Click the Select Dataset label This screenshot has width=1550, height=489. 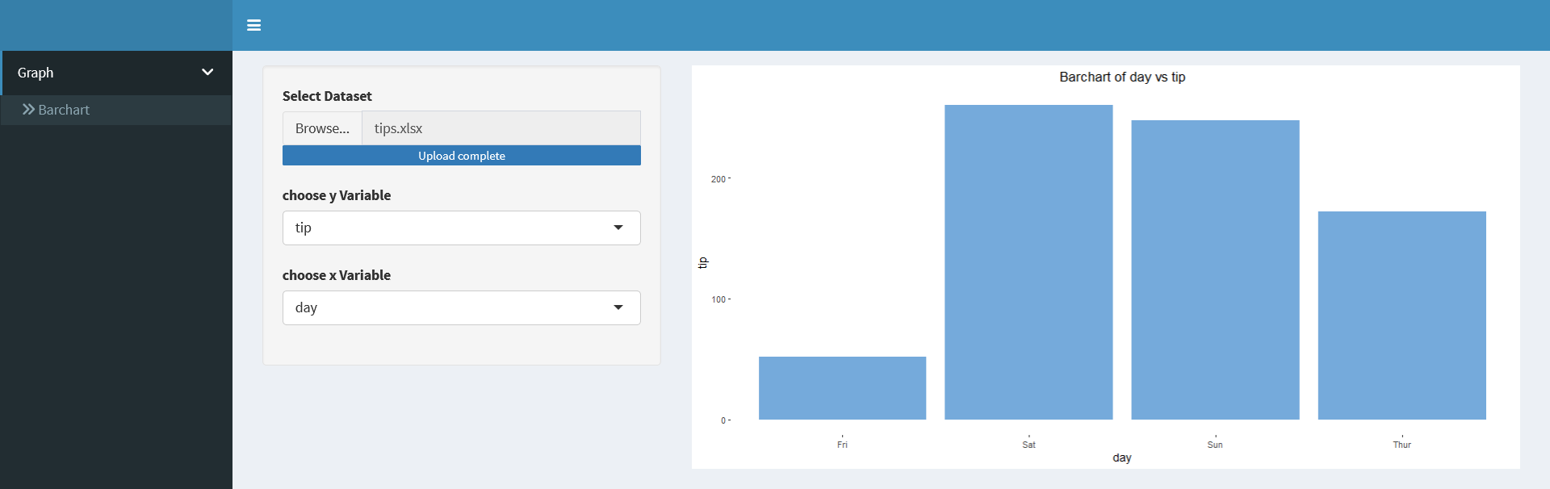pos(327,96)
